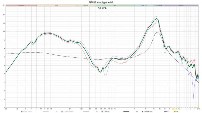This screenshot has height=113, width=202.
Task: Select the Bass frequency band
Action: (56, 5)
